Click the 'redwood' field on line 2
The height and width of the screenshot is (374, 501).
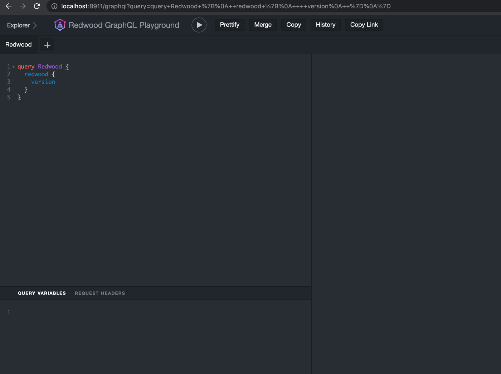(x=36, y=74)
